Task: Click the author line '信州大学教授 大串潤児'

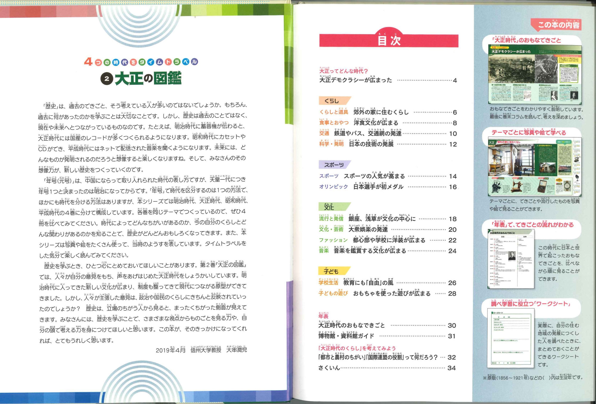Action: (x=219, y=350)
